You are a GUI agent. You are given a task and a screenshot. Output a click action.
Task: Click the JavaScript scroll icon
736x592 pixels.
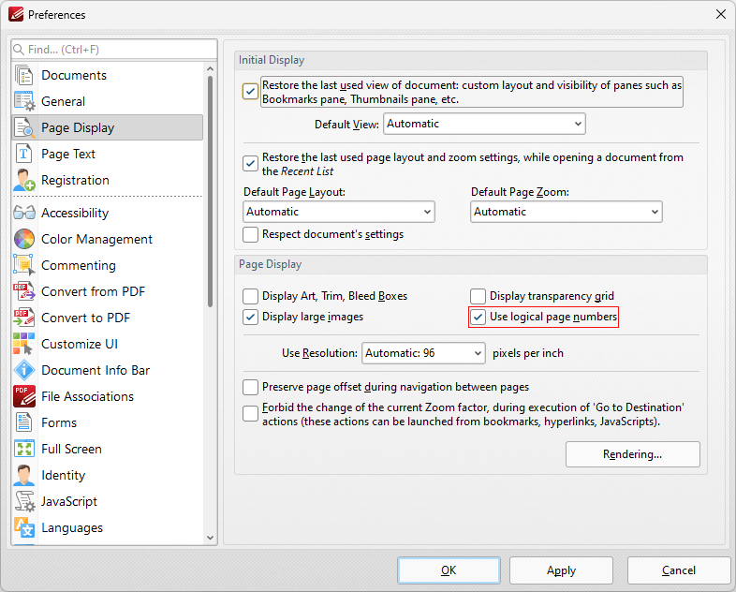click(24, 501)
